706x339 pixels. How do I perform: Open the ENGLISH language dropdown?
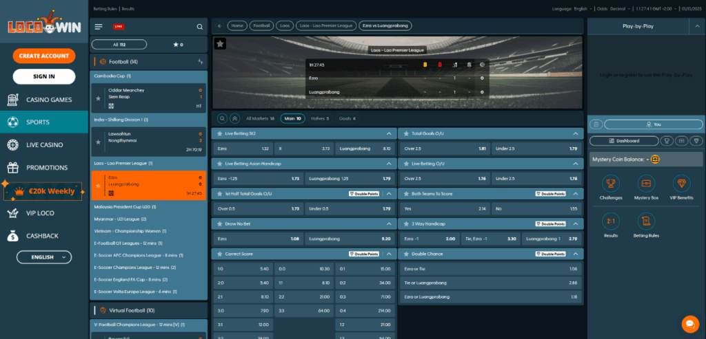44,257
